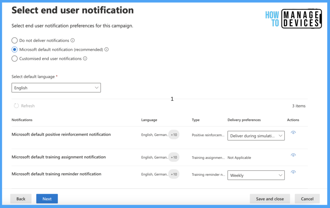Preview training reminder notification via eye icon

point(293,172)
